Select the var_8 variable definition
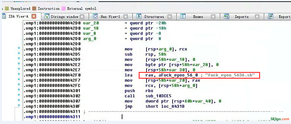The height and width of the screenshot is (124, 291). [x=90, y=34]
